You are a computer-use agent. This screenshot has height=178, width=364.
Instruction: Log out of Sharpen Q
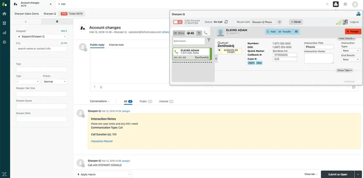tap(354, 22)
